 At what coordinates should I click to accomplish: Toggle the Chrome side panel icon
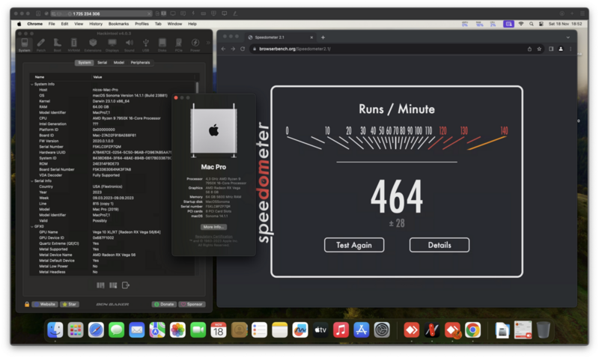[551, 49]
